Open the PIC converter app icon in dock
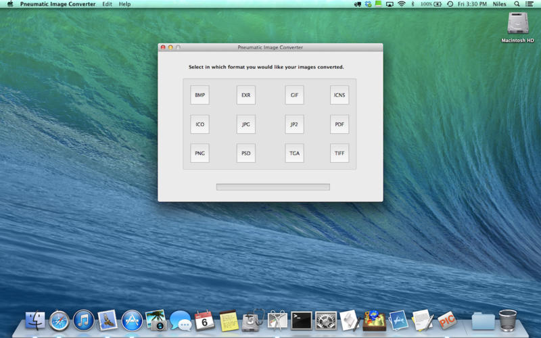This screenshot has height=338, width=541. (x=447, y=320)
